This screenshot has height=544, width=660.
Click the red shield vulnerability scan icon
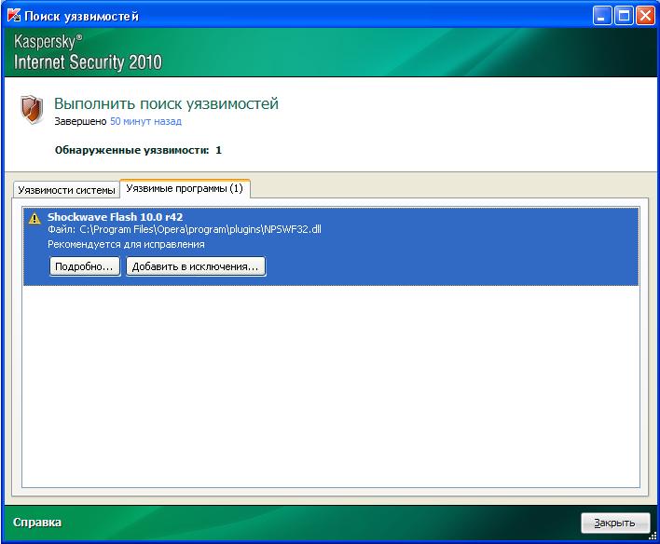[32, 109]
